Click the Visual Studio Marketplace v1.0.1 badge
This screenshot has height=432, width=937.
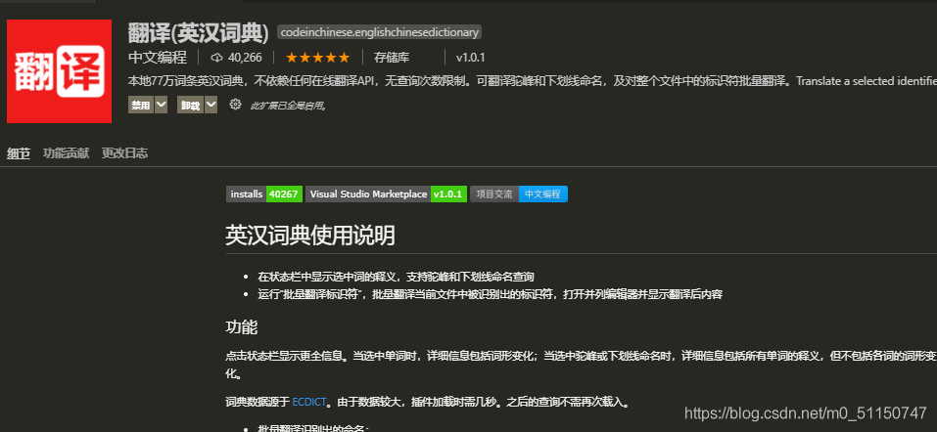pyautogui.click(x=386, y=194)
